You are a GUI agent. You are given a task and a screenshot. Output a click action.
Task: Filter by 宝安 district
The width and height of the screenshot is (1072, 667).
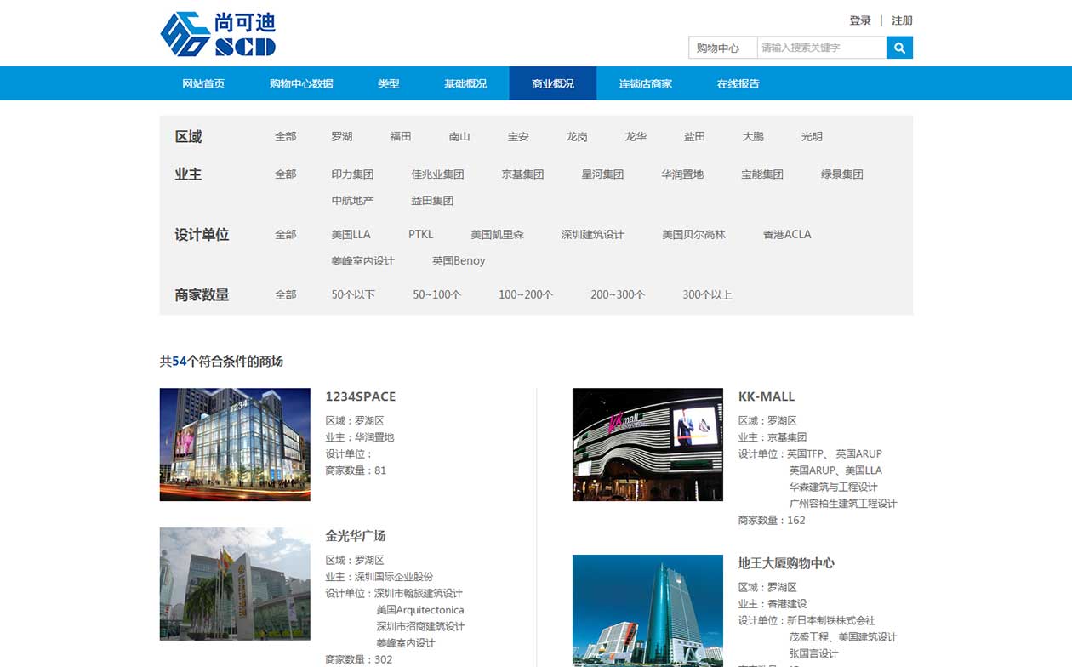click(518, 136)
